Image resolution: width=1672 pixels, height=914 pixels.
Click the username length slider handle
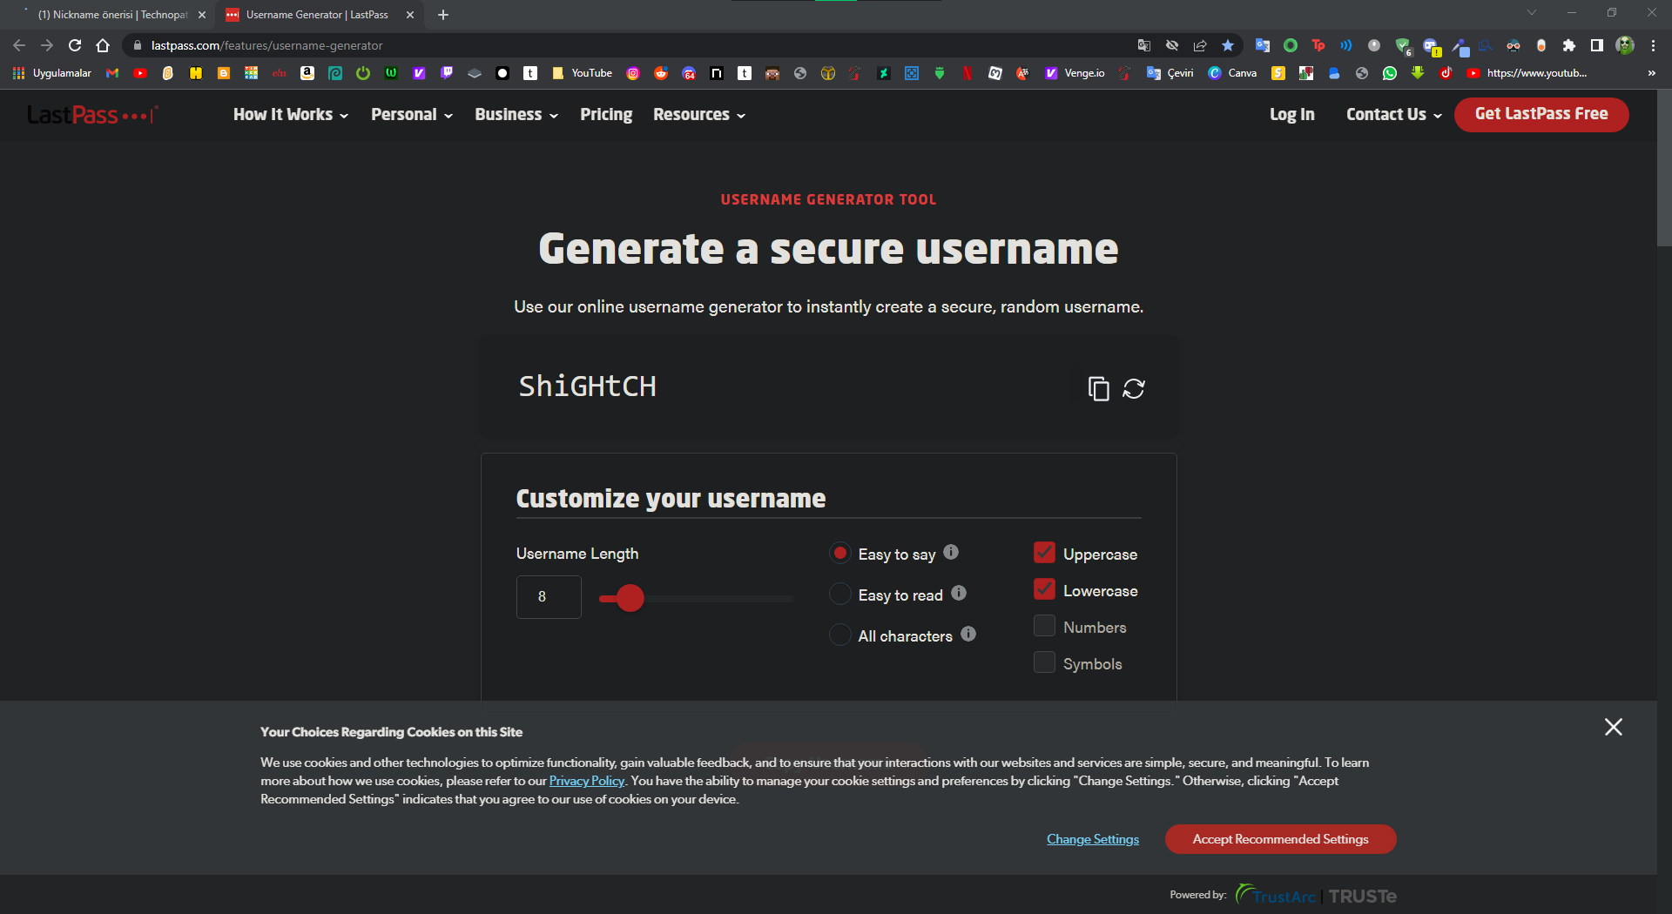tap(630, 598)
